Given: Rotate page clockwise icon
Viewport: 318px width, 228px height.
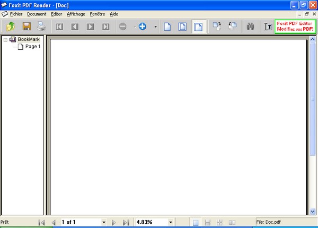Looking at the screenshot, I should (x=217, y=26).
